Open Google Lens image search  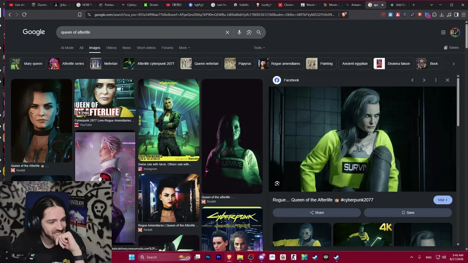(x=249, y=32)
